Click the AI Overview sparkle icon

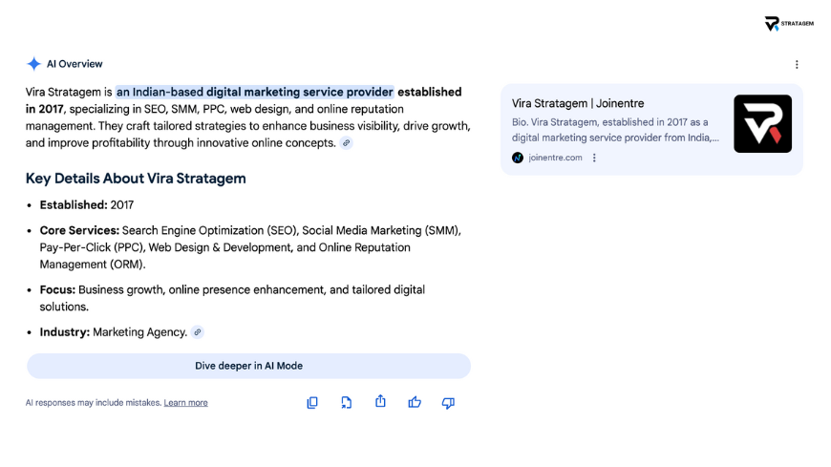pyautogui.click(x=33, y=64)
